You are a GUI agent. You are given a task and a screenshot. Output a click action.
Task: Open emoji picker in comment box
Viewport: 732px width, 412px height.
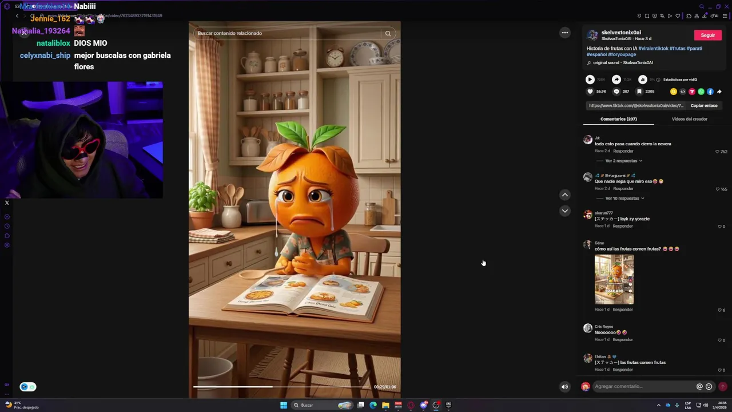[x=709, y=387]
